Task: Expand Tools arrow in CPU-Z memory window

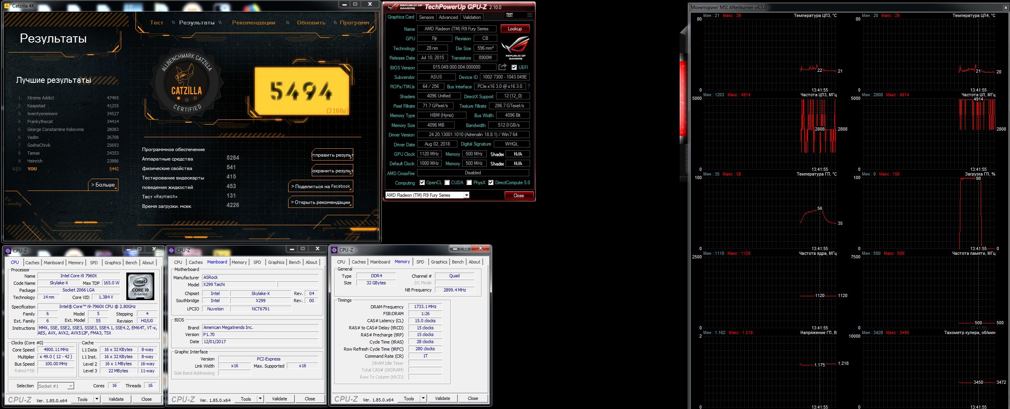Action: [423, 398]
